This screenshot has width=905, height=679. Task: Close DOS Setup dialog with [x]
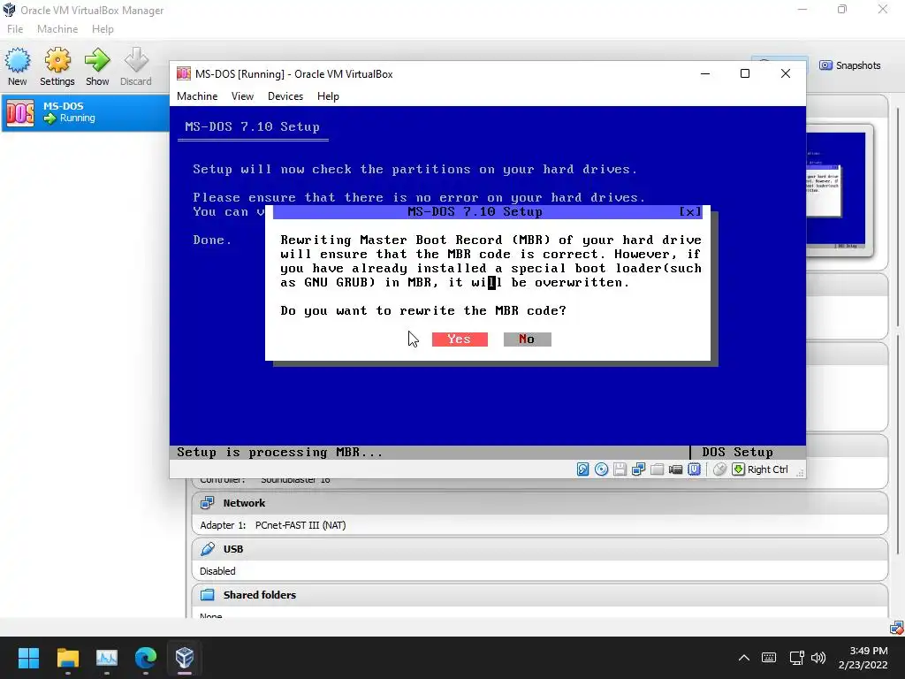pyautogui.click(x=689, y=212)
